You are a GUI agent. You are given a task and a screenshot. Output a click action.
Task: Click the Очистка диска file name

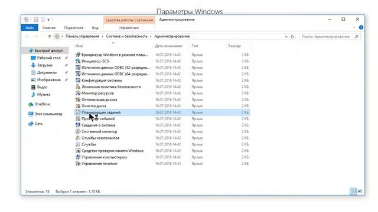[x=94, y=106]
